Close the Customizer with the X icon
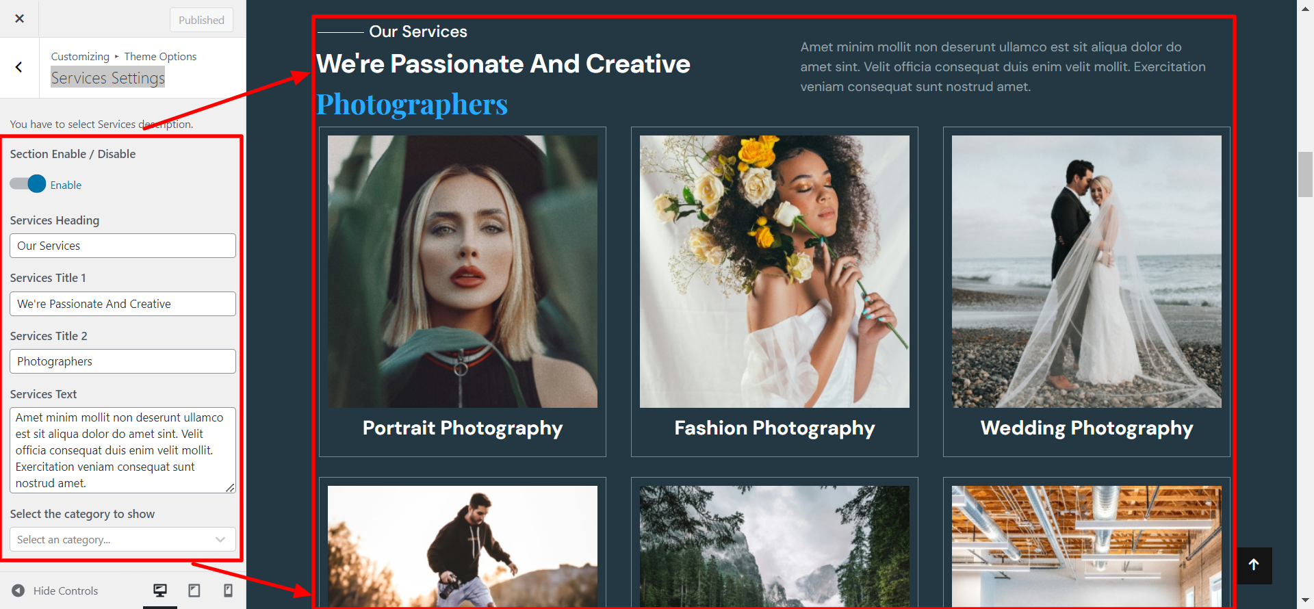Viewport: 1314px width, 609px height. point(19,18)
